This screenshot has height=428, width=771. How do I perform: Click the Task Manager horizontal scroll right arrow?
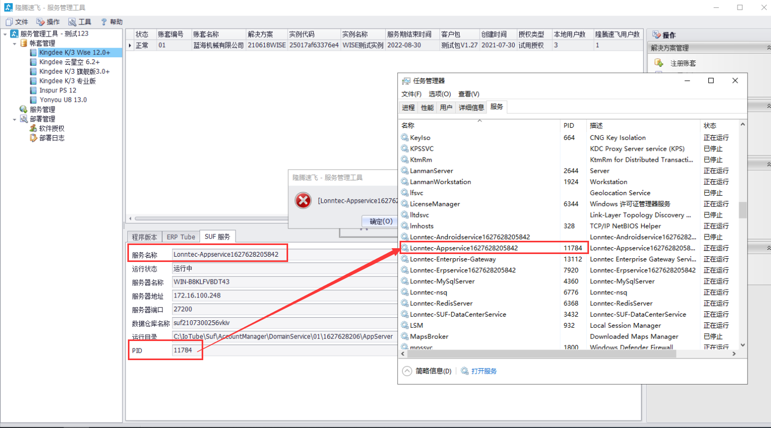[734, 353]
